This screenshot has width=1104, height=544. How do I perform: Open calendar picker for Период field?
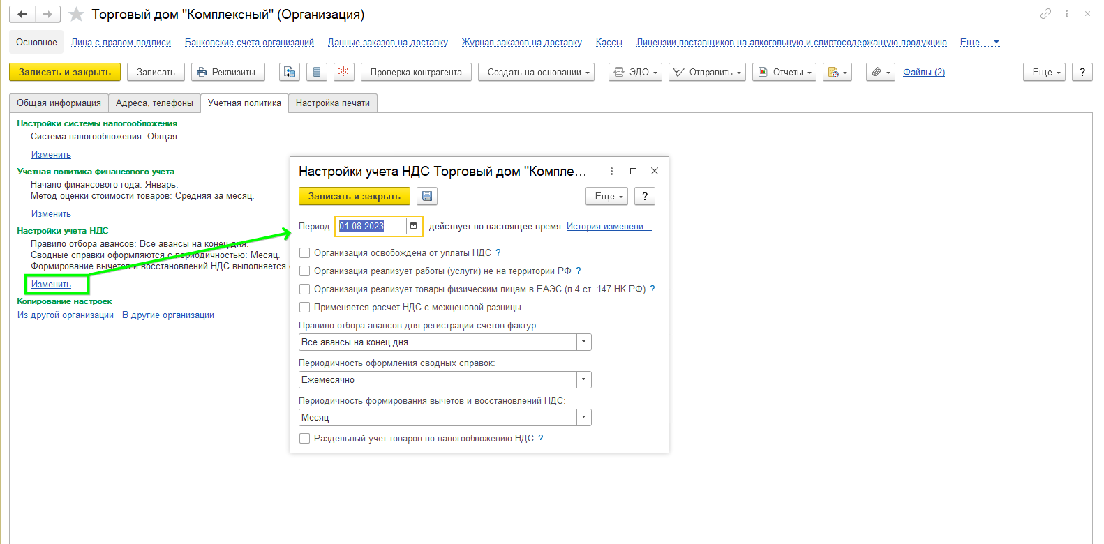[414, 226]
